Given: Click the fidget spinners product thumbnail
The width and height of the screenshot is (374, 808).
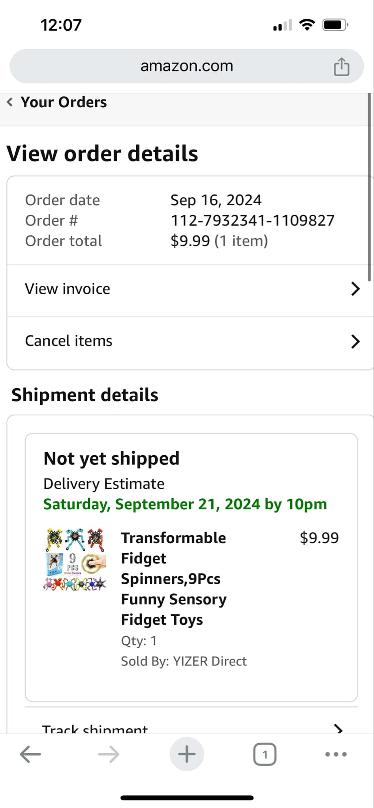Looking at the screenshot, I should point(75,559).
